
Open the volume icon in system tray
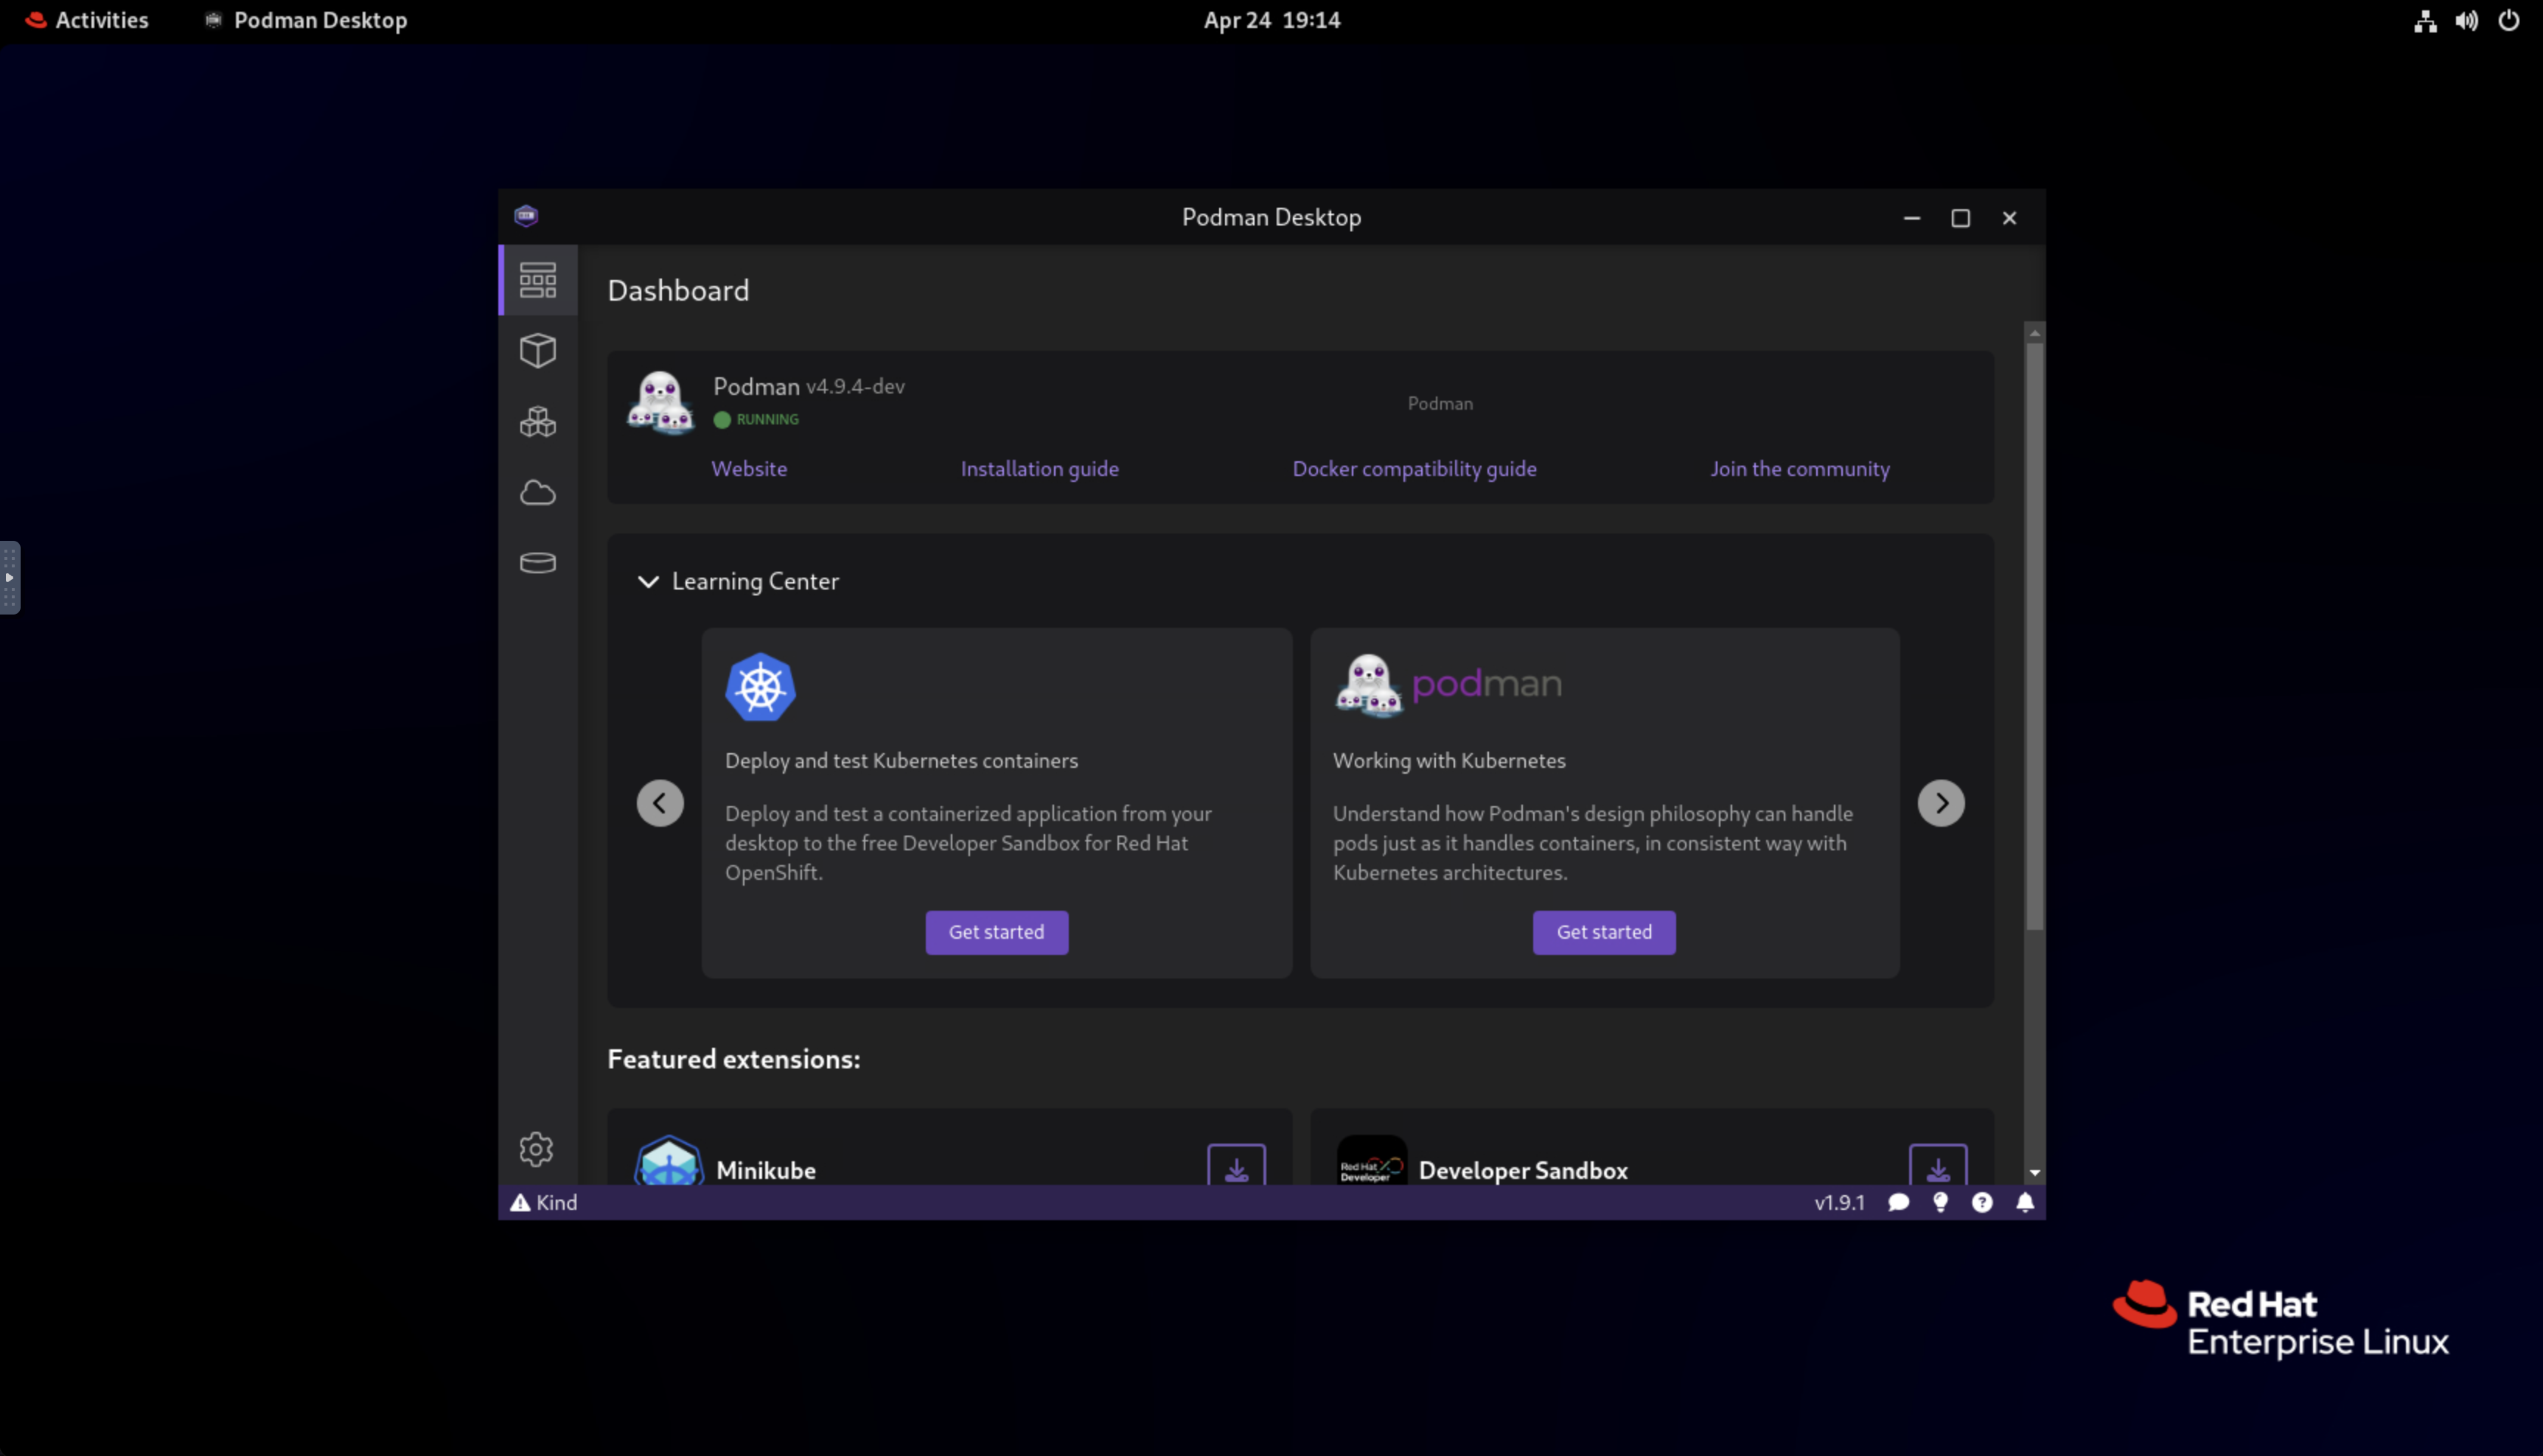click(x=2466, y=21)
